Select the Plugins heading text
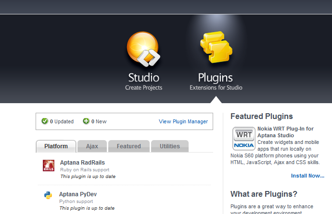 [x=216, y=78]
